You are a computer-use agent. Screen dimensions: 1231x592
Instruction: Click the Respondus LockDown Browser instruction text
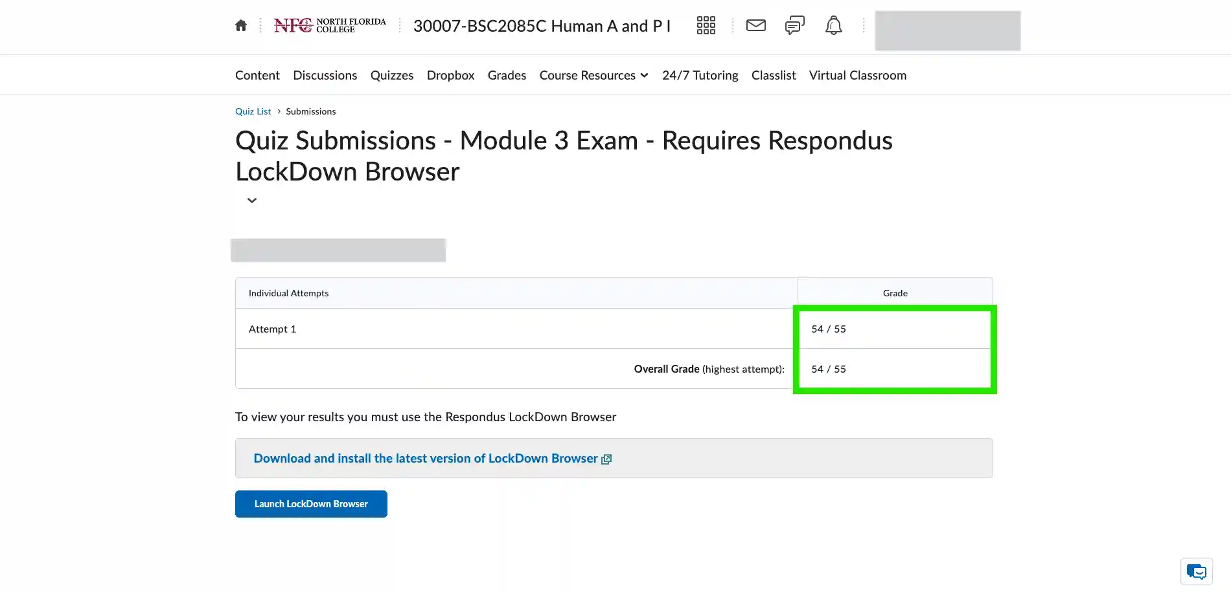click(426, 417)
